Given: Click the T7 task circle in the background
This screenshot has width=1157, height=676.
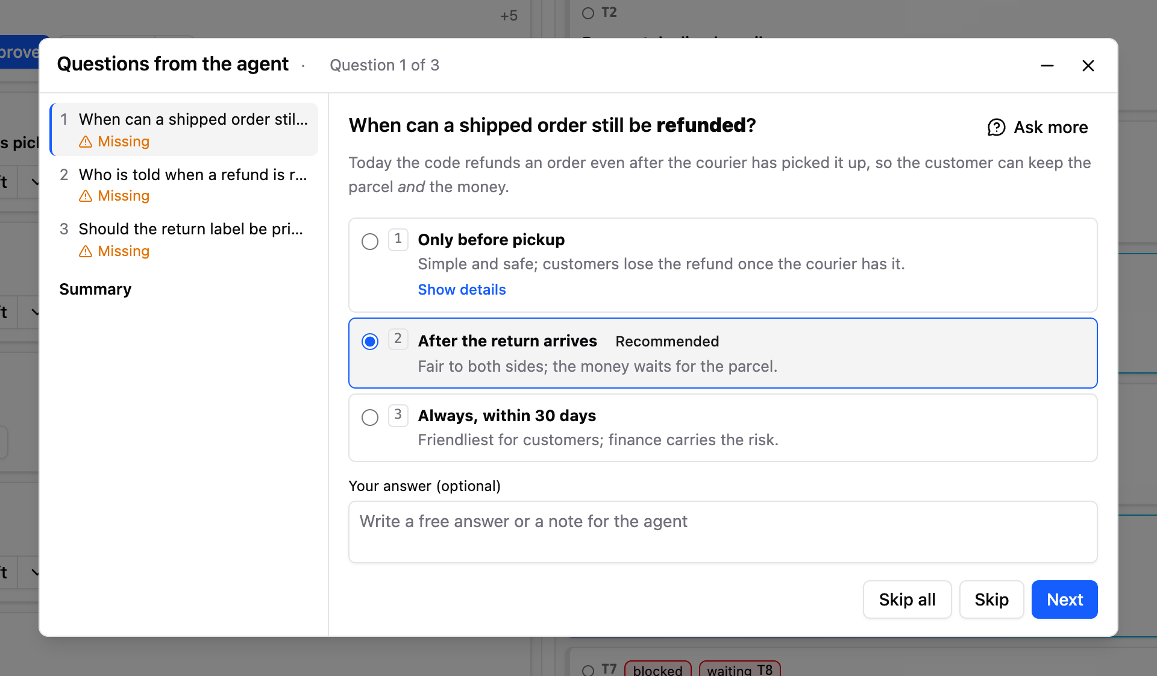Looking at the screenshot, I should [588, 670].
